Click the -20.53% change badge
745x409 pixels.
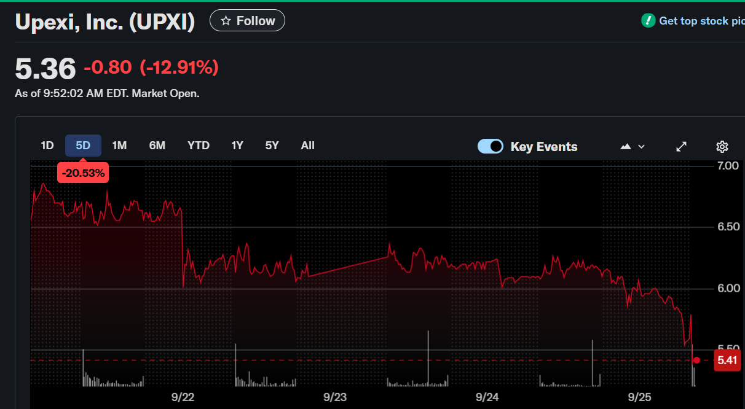(x=84, y=173)
